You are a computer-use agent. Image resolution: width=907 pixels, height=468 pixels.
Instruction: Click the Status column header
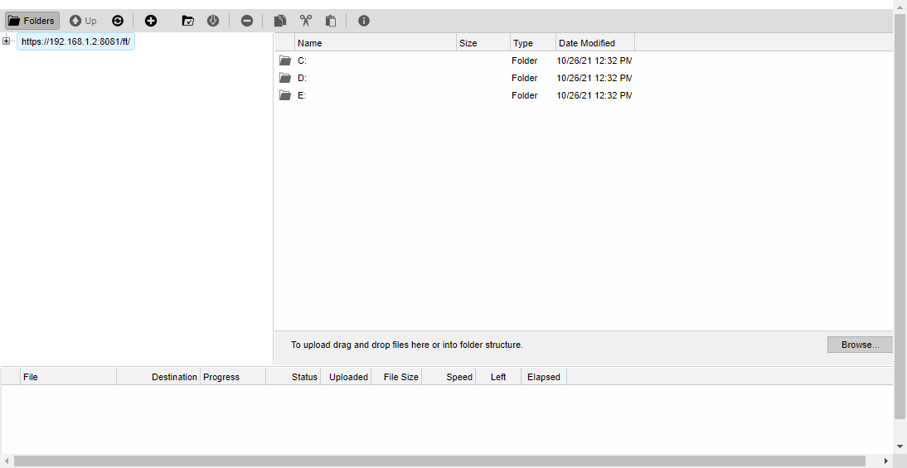pyautogui.click(x=293, y=377)
